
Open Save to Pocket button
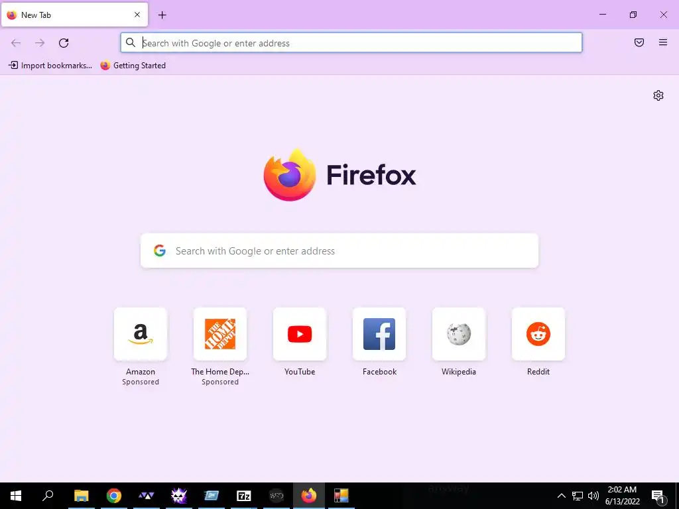point(639,42)
